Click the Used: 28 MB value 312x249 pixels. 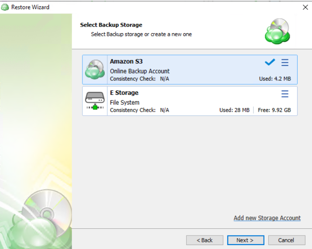coord(234,110)
